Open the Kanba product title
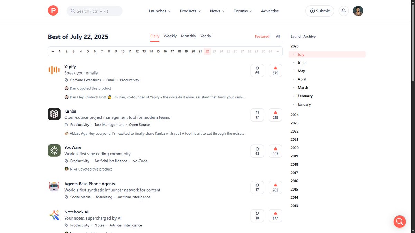This screenshot has width=415, height=233. (70, 111)
